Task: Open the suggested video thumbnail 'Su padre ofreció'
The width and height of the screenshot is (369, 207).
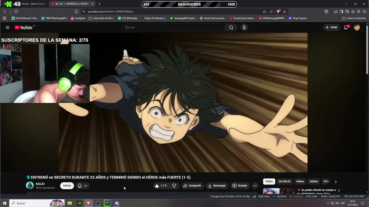Action: 279,191
